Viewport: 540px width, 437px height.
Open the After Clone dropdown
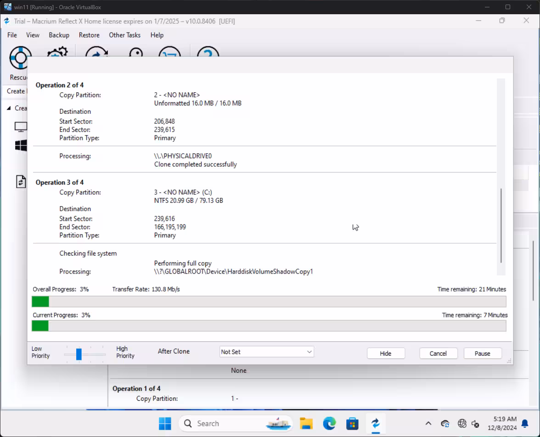[x=266, y=352]
